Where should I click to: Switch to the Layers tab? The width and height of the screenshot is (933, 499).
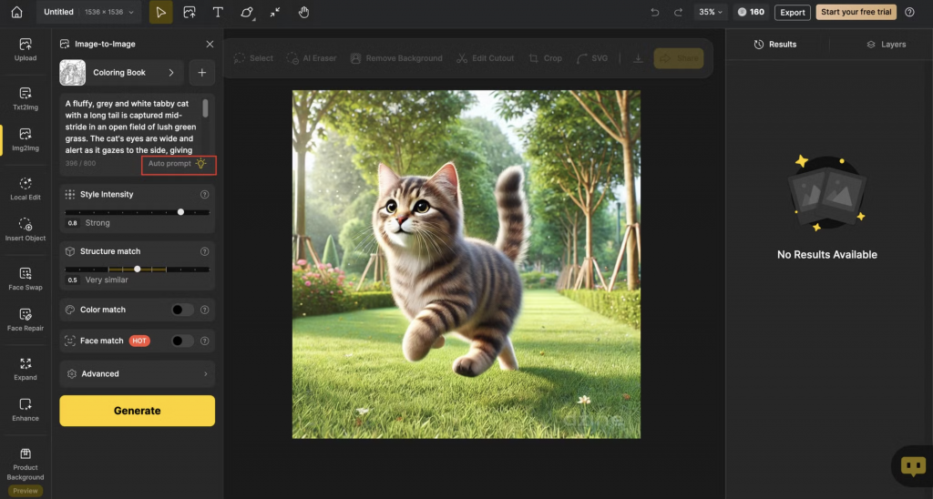(x=886, y=44)
